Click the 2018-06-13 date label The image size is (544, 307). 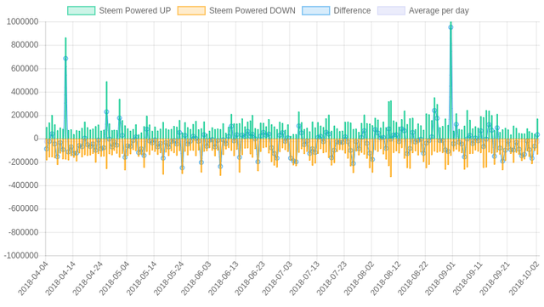pos(224,279)
